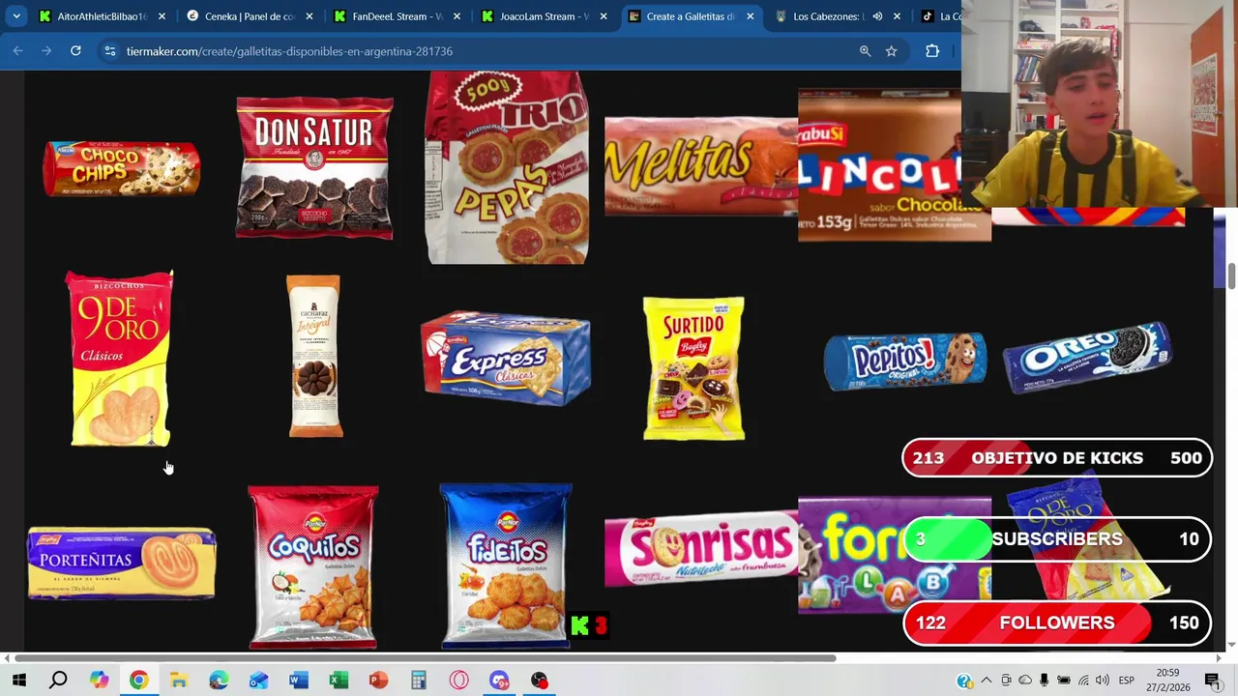Launch Microsoft Edge from taskbar
Screen dimensions: 1238x696
coord(219,680)
